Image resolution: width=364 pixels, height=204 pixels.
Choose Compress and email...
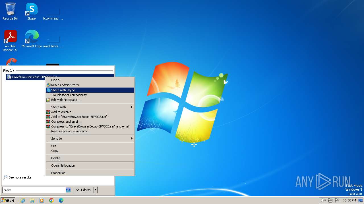tap(90, 122)
